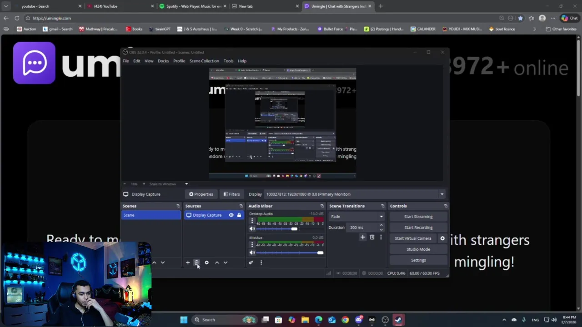
Task: Toggle the lock on the Display Capture source
Action: 239,215
